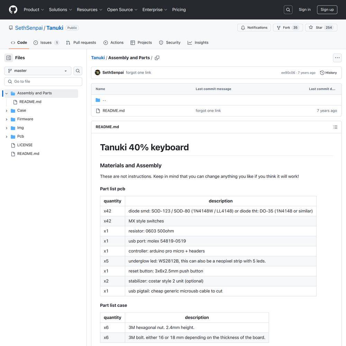Open Notifications bell button

click(254, 28)
